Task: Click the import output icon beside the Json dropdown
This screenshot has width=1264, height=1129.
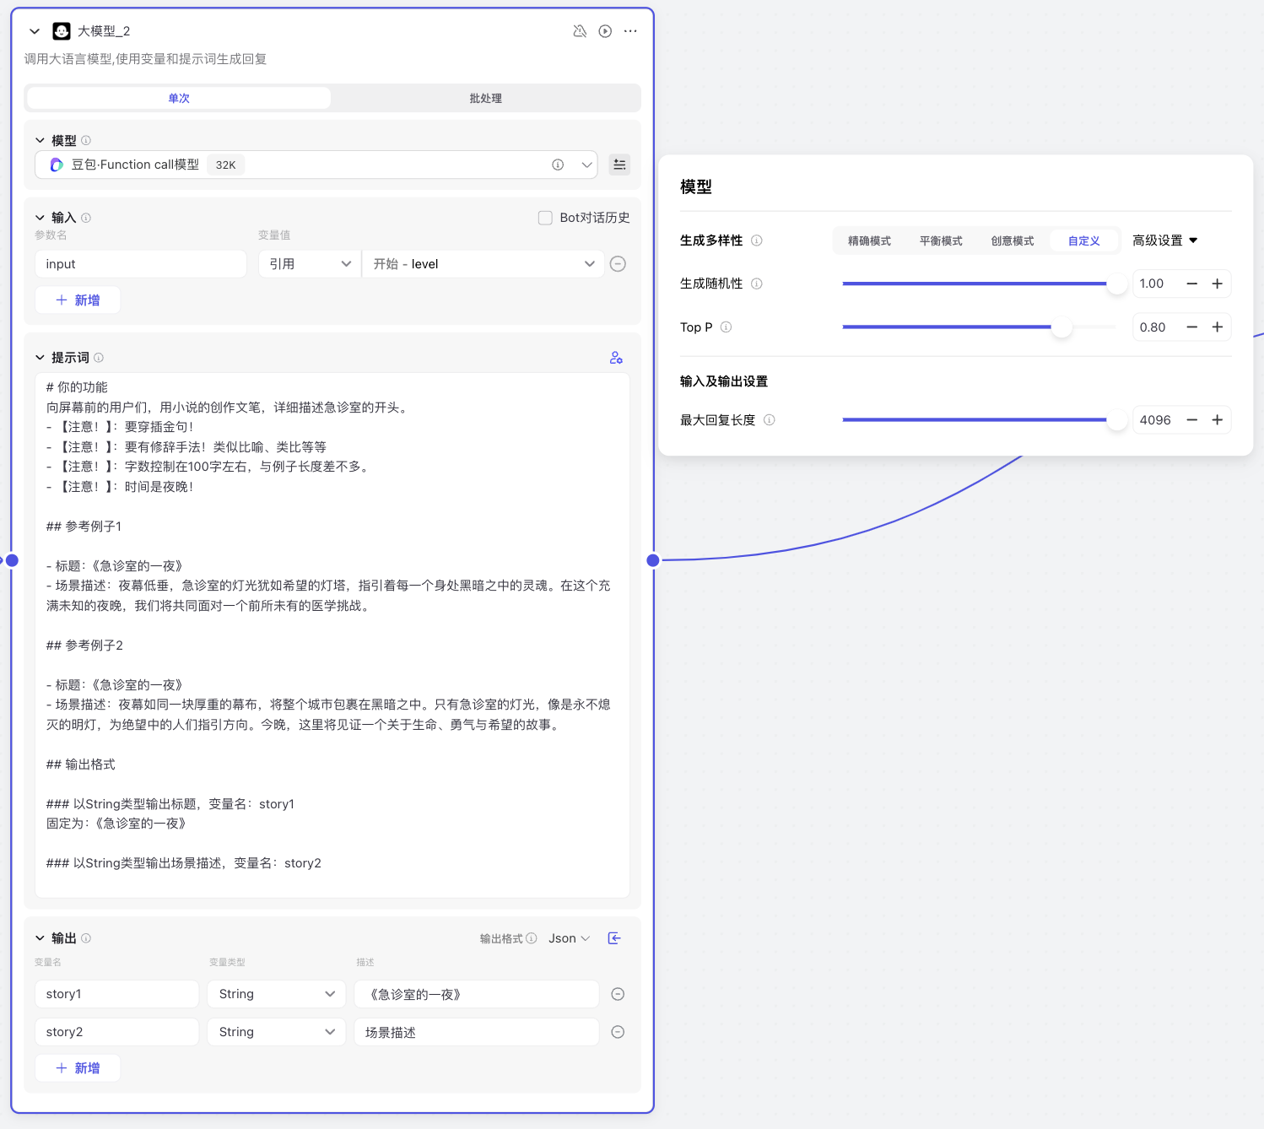Action: (614, 938)
